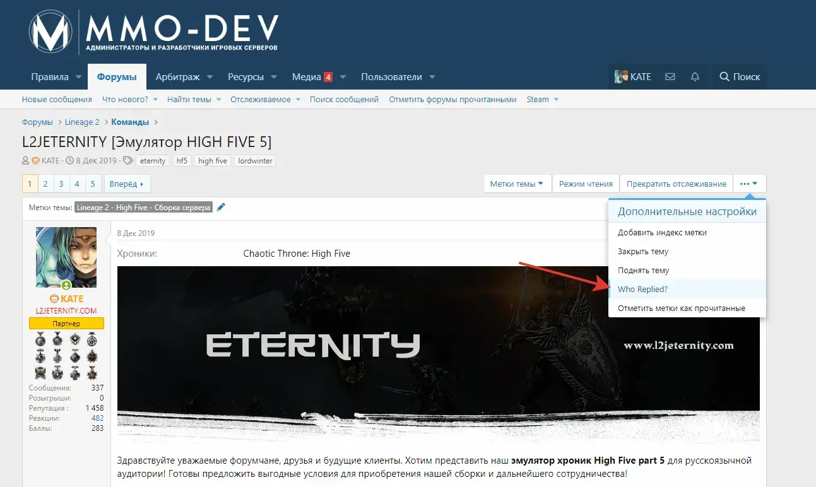Open the Команды breadcrumb link
The height and width of the screenshot is (487, 816).
click(130, 122)
